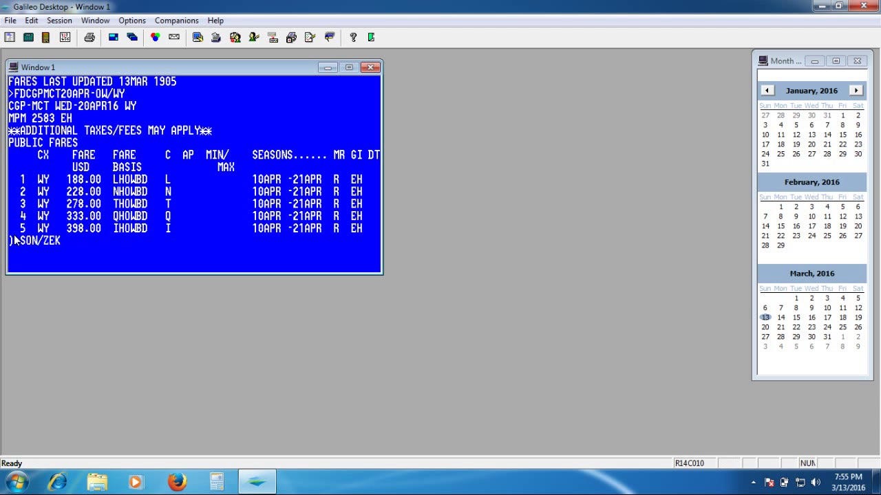Screen dimensions: 881x495
Task: Go to next month in calendar
Action: pos(856,90)
